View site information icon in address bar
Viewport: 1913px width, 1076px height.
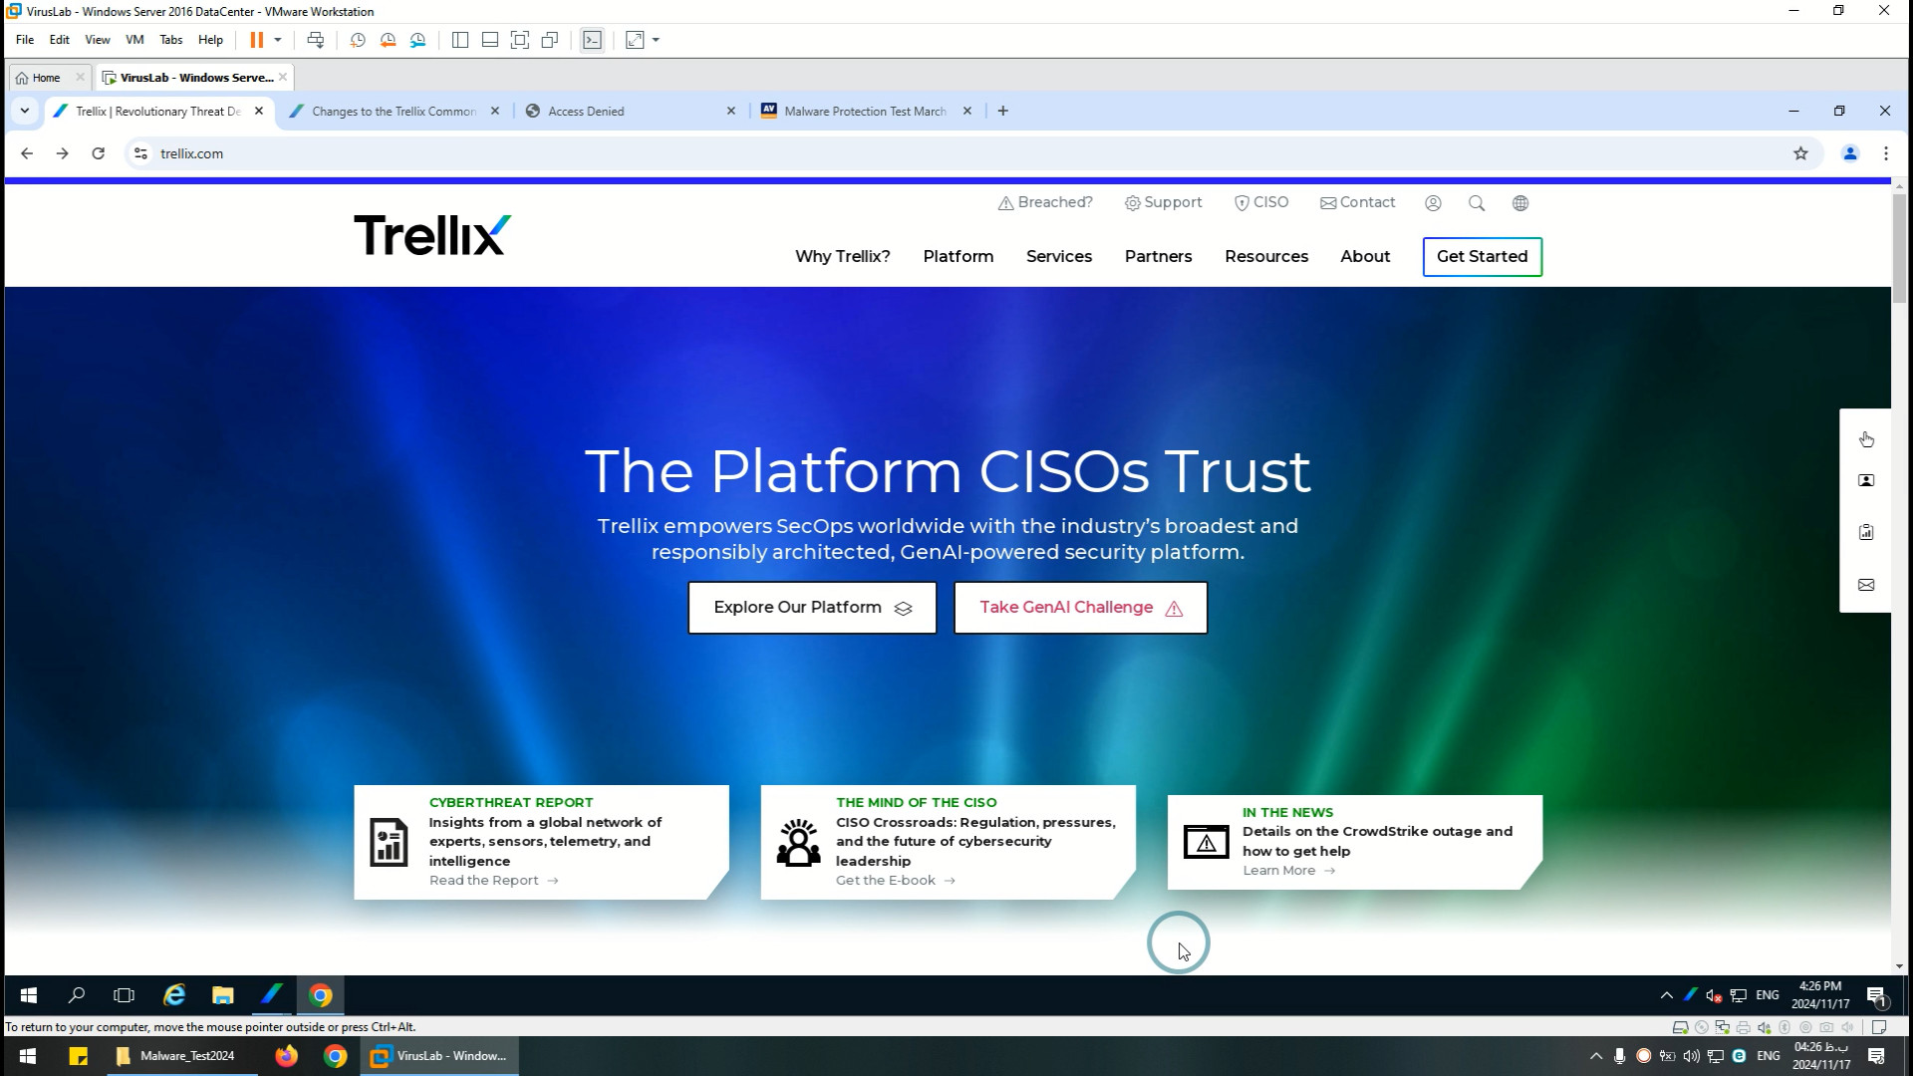click(x=140, y=153)
